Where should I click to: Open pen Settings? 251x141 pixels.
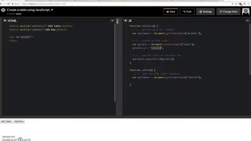tap(206, 11)
